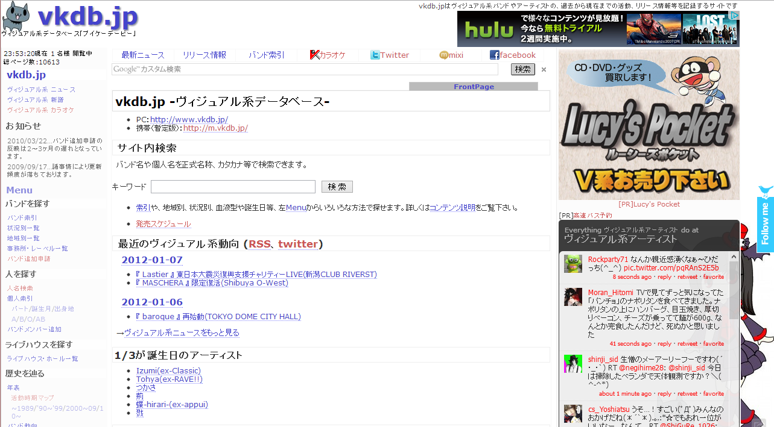Open the hulu banner advertisement

coord(598,28)
